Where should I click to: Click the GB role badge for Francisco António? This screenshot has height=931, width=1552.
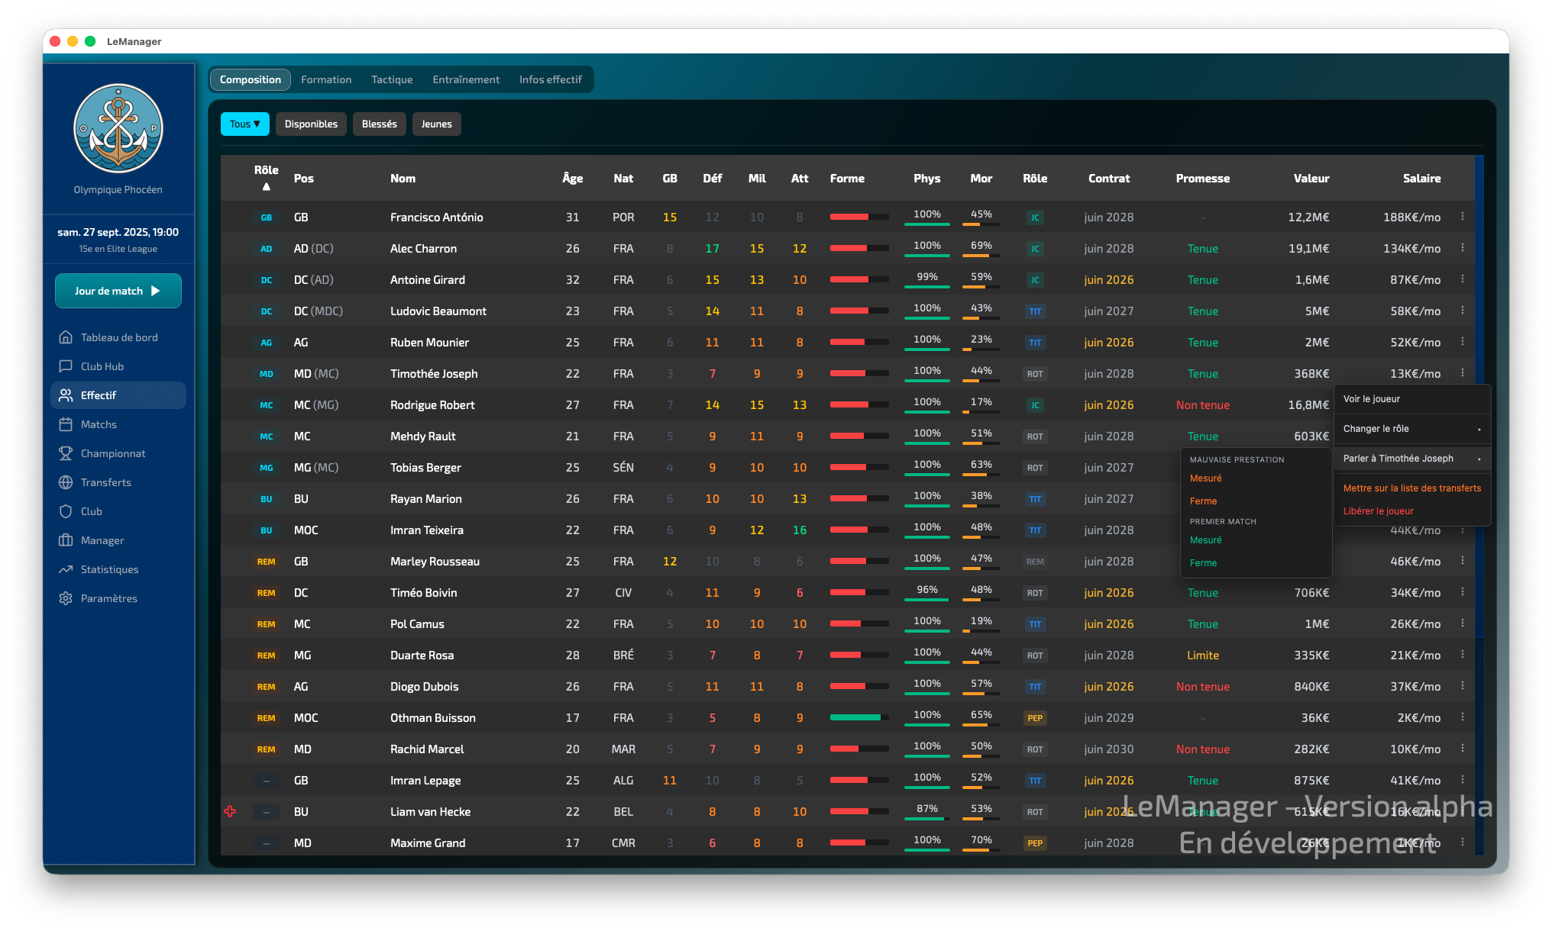266,217
